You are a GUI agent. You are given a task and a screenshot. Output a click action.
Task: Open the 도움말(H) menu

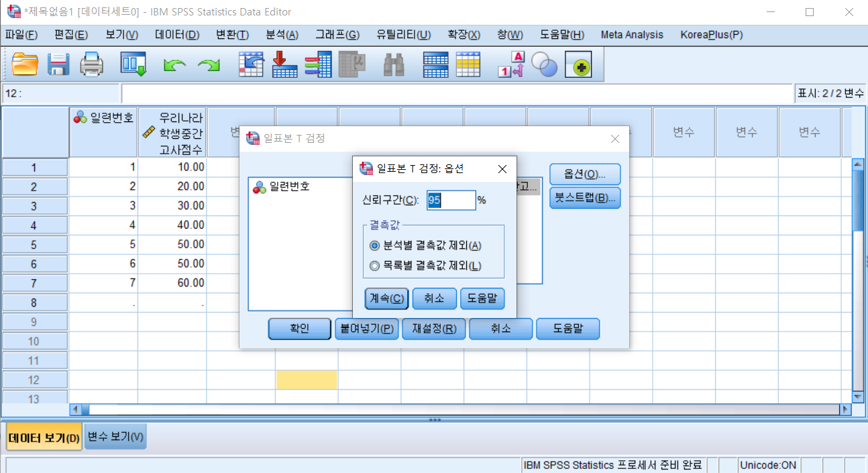(x=562, y=35)
